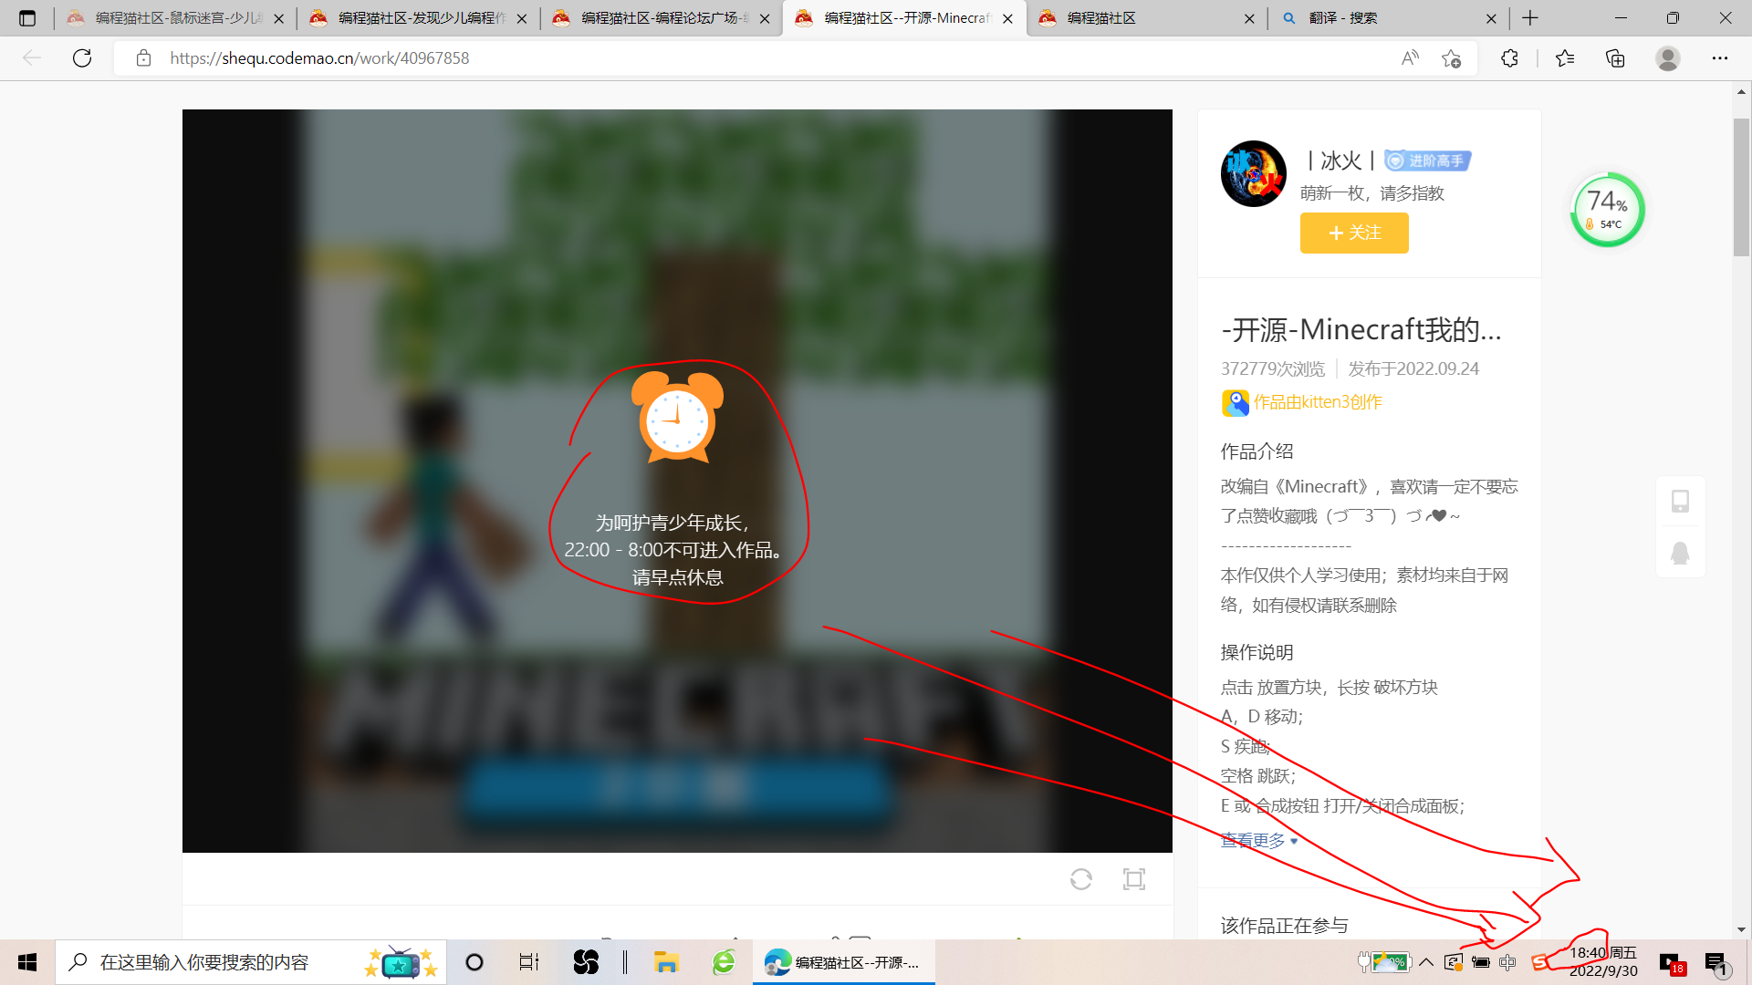Click the 作品由kitten3创作 link
This screenshot has height=985, width=1752.
(x=1318, y=402)
